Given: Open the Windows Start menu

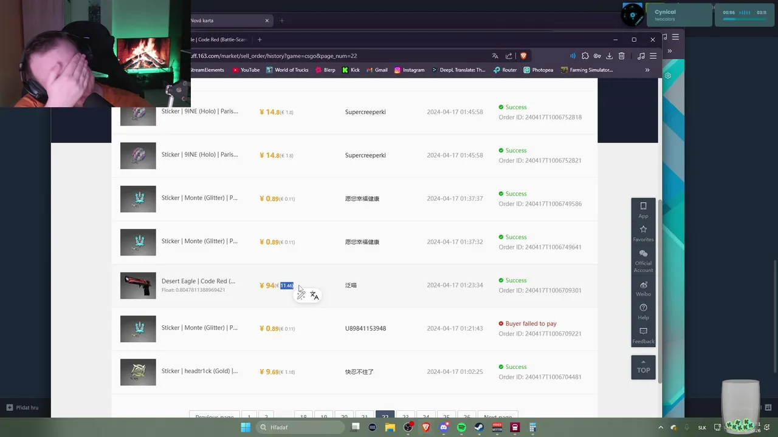Looking at the screenshot, I should (x=246, y=427).
